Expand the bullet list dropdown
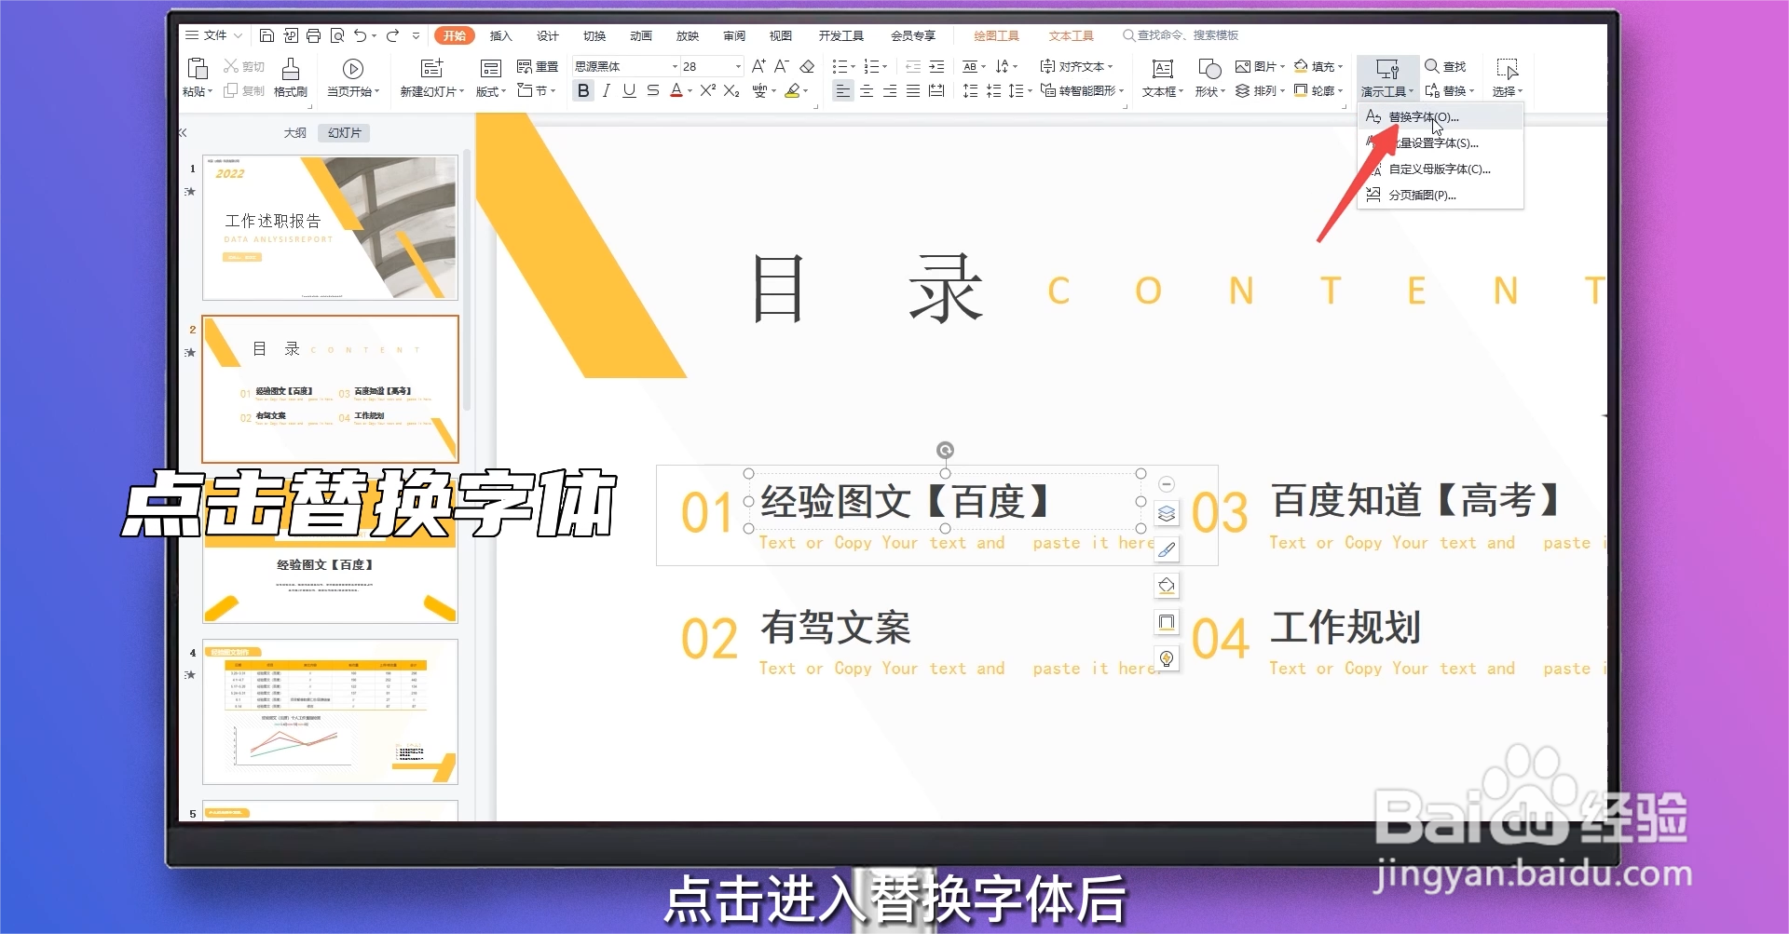 tap(852, 66)
